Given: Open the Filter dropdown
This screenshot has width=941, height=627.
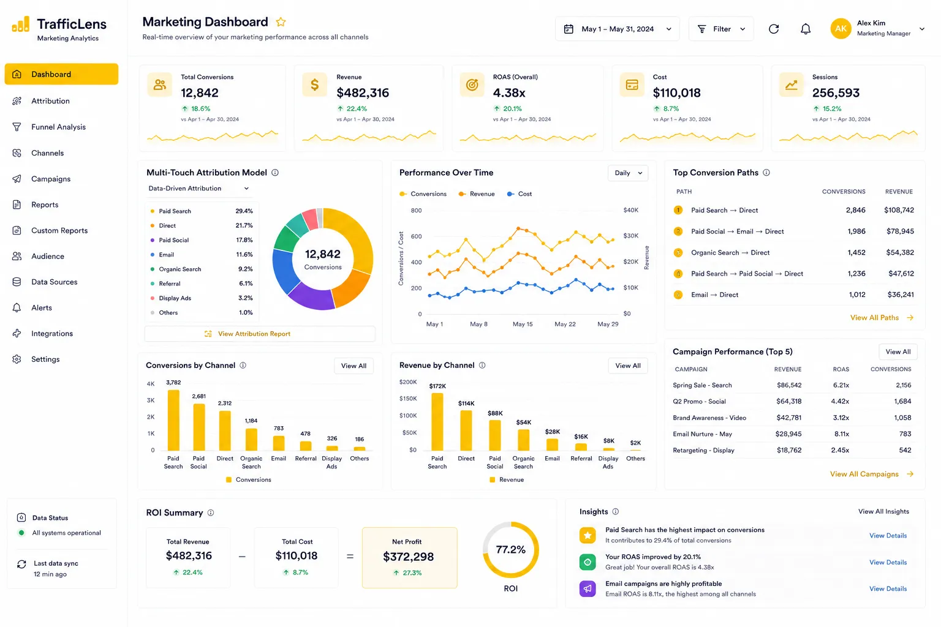Looking at the screenshot, I should click(x=721, y=29).
